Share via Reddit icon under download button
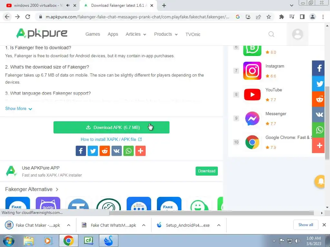This screenshot has width=330, height=247. tap(105, 151)
